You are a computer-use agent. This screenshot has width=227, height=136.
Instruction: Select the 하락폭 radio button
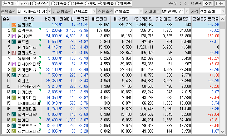pyautogui.click(x=117, y=4)
